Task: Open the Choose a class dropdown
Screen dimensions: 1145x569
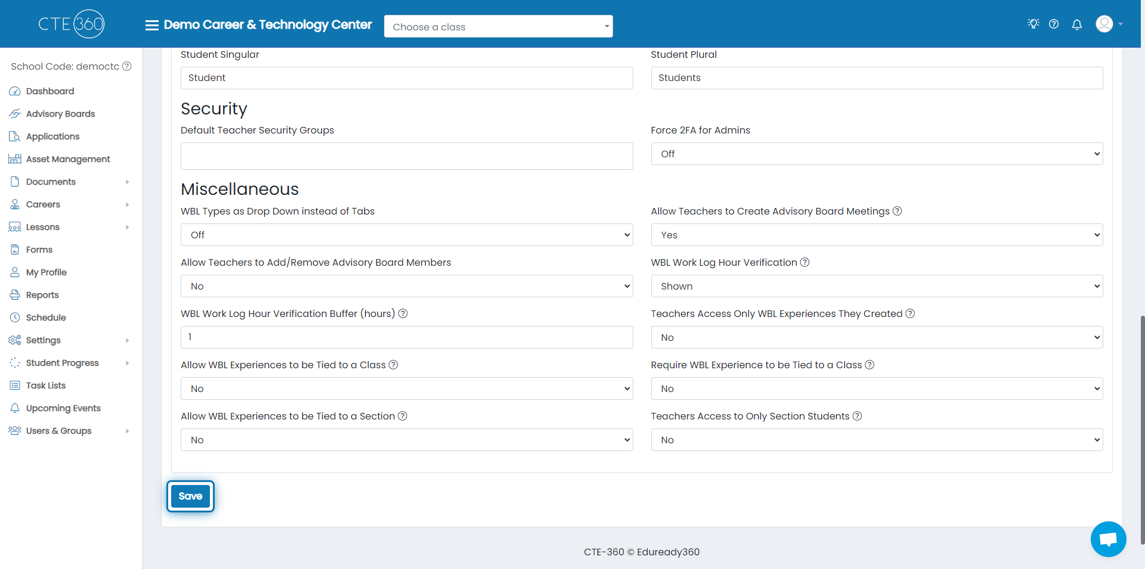Action: click(x=498, y=26)
